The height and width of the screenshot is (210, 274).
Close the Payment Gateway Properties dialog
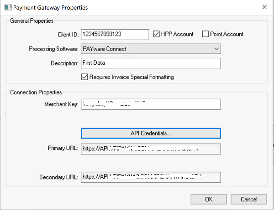(x=263, y=7)
